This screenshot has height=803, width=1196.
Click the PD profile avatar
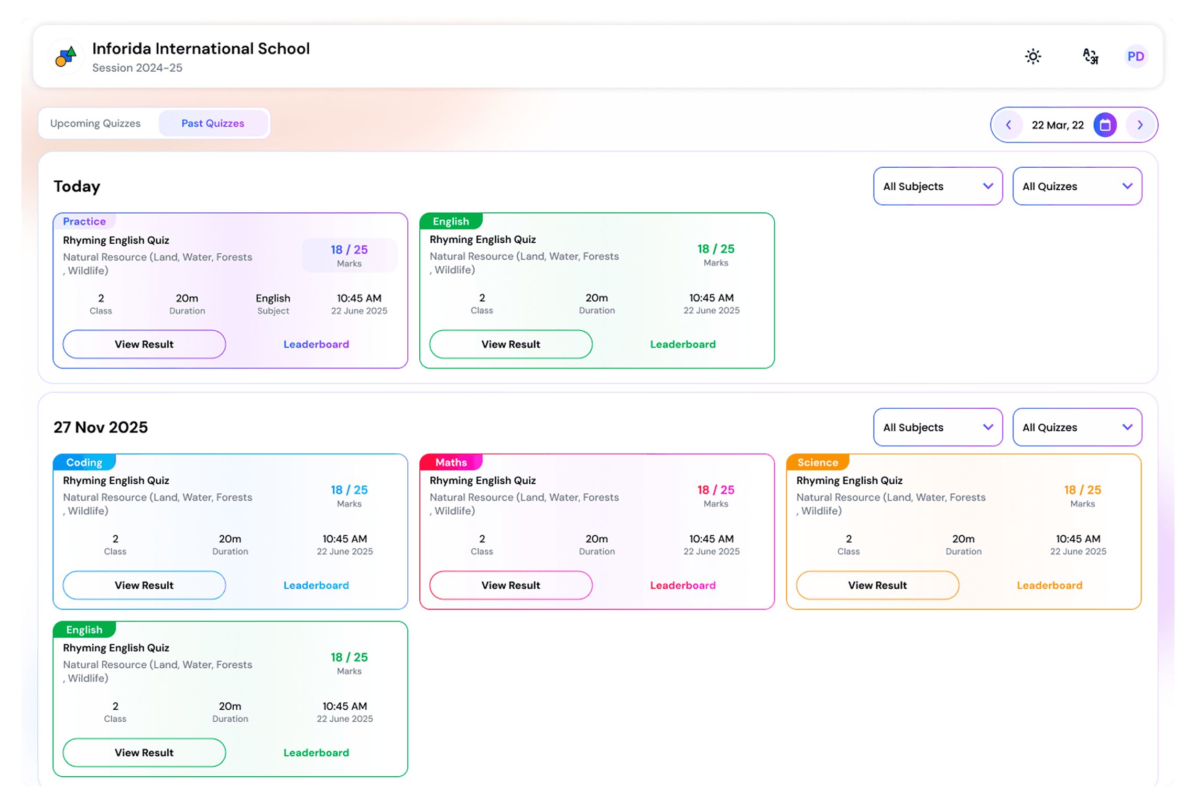1135,57
